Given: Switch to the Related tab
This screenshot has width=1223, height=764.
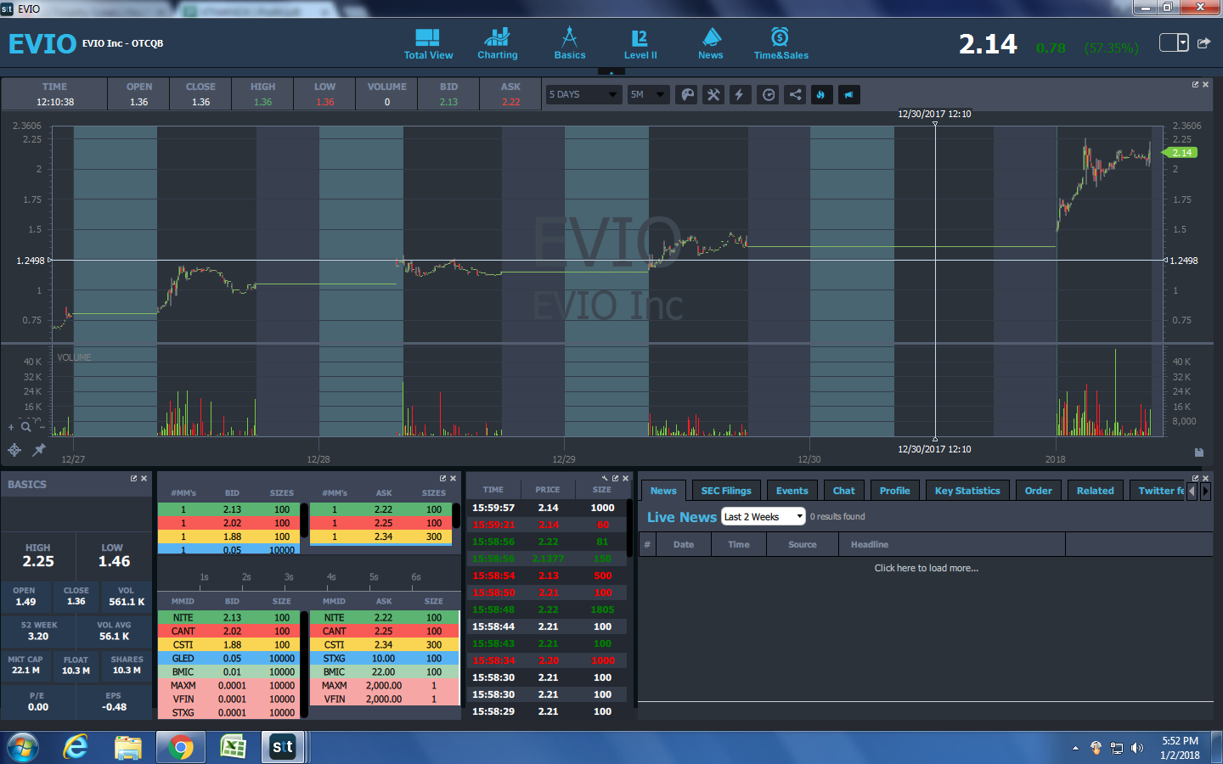Looking at the screenshot, I should (x=1096, y=491).
